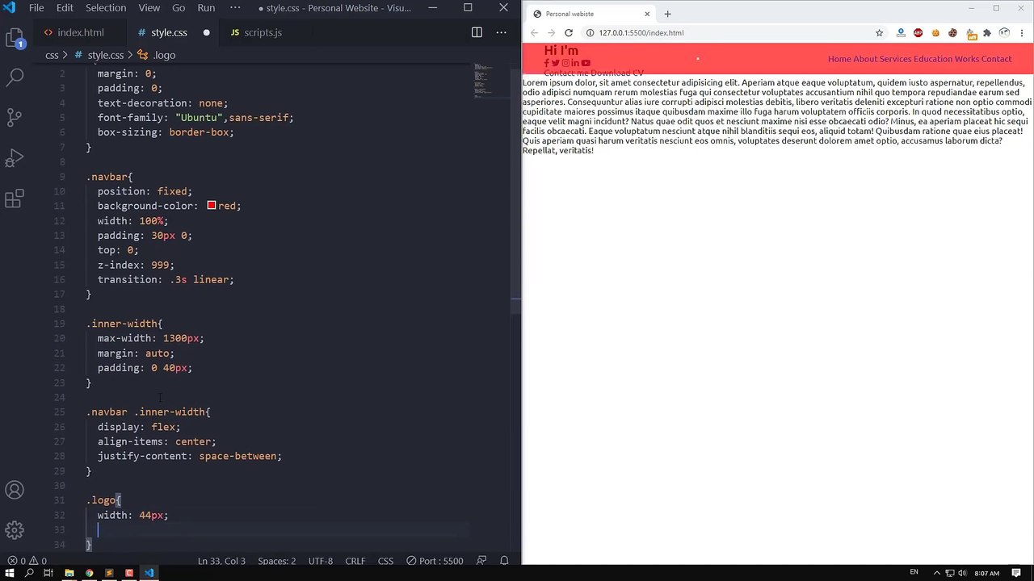Viewport: 1034px width, 581px height.
Task: Click the Twitter icon on the webpage
Action: pyautogui.click(x=556, y=63)
